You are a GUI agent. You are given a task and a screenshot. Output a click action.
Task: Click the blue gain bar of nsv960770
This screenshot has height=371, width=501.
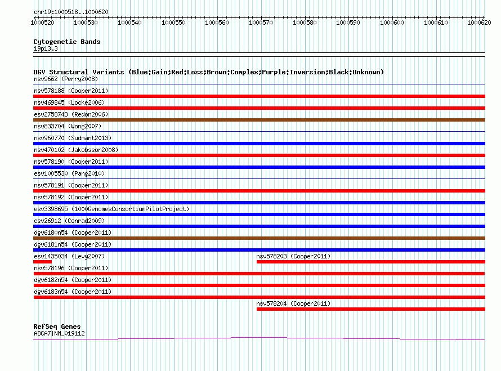(x=259, y=144)
